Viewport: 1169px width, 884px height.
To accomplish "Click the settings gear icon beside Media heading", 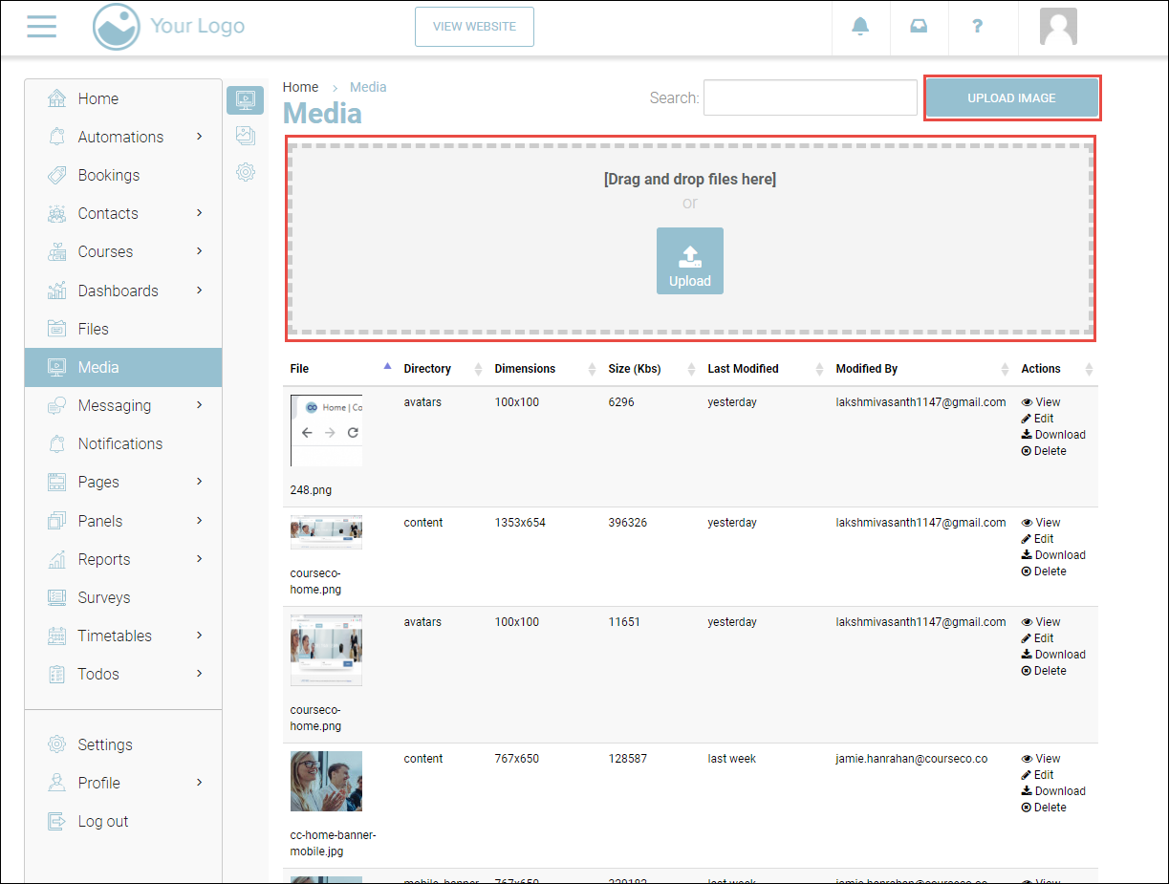I will pyautogui.click(x=246, y=172).
